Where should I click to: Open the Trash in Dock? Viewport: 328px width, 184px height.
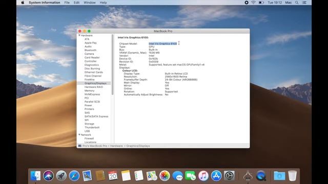click(293, 176)
